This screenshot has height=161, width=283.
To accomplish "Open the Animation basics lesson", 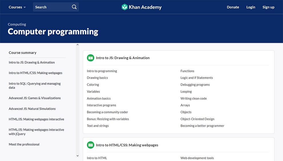I will pos(99,98).
